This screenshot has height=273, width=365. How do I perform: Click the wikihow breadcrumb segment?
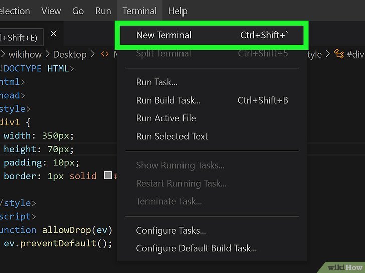click(25, 55)
